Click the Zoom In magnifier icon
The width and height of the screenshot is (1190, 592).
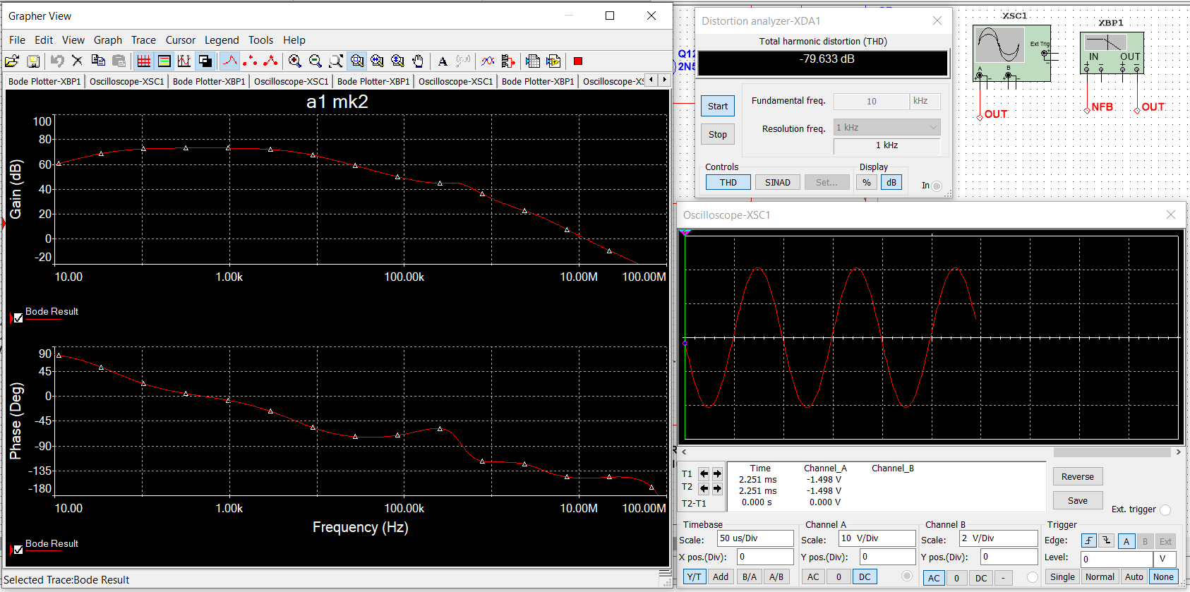click(x=295, y=61)
